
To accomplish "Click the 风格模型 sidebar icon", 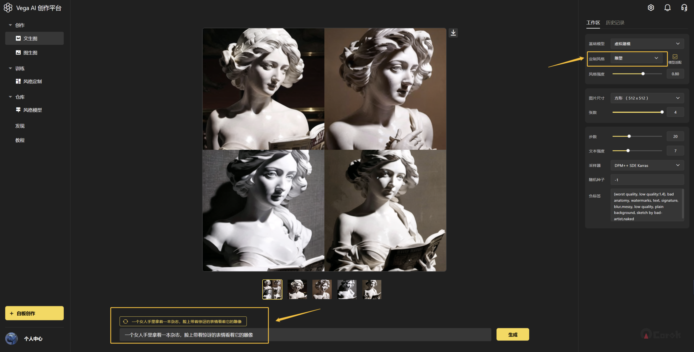I will click(18, 110).
